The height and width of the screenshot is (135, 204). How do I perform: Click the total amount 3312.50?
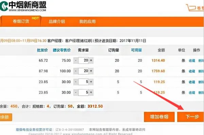click(x=95, y=106)
